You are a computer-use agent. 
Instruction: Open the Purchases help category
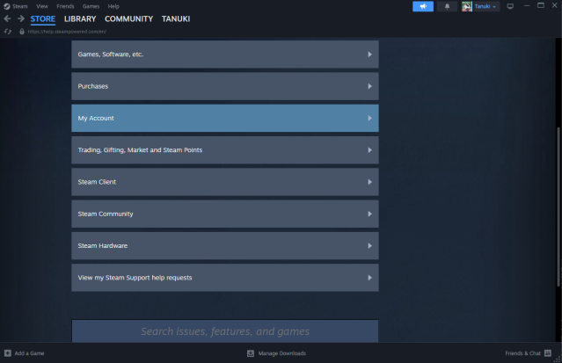(x=225, y=86)
